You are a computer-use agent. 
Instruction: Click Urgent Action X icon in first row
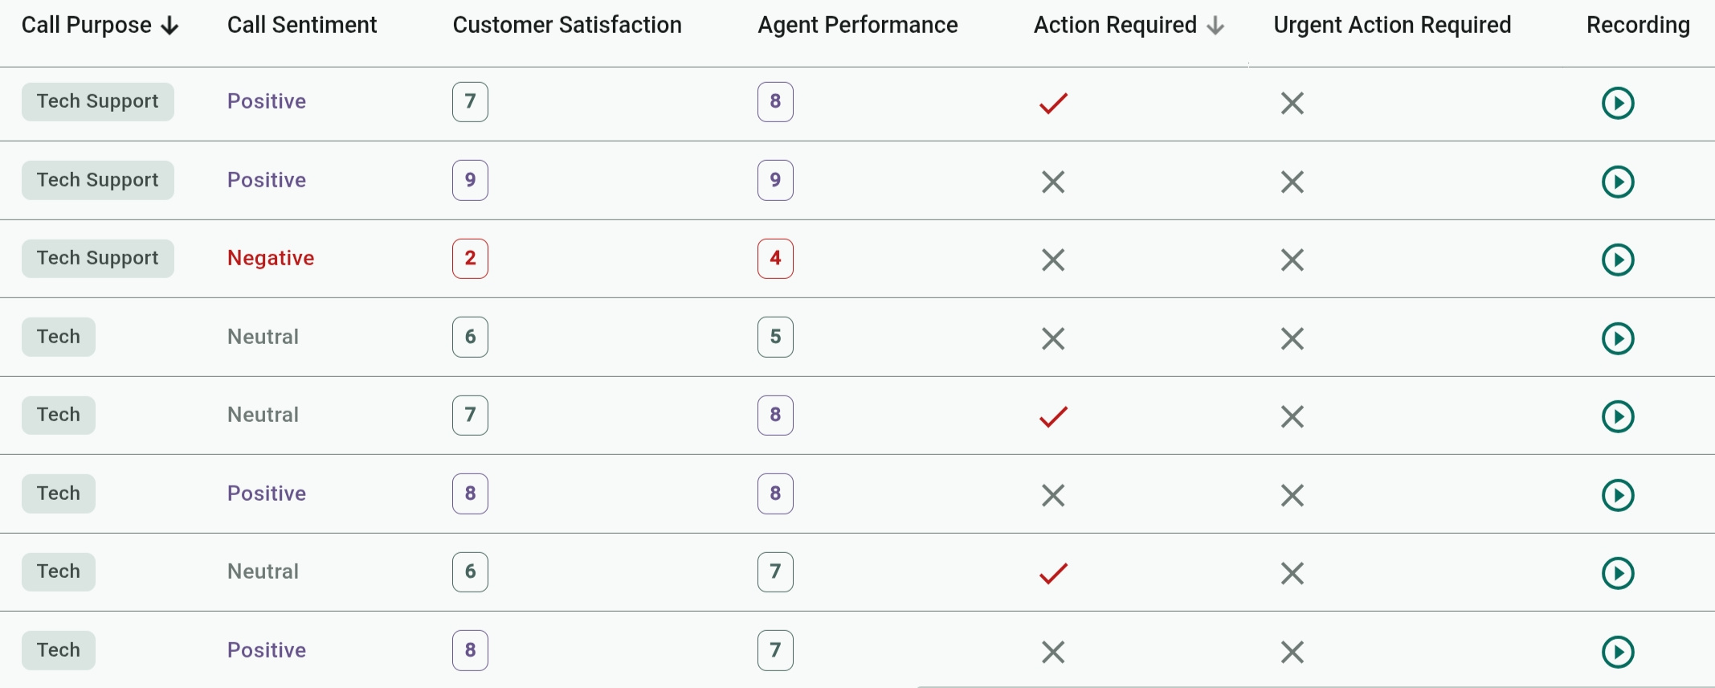pyautogui.click(x=1292, y=103)
